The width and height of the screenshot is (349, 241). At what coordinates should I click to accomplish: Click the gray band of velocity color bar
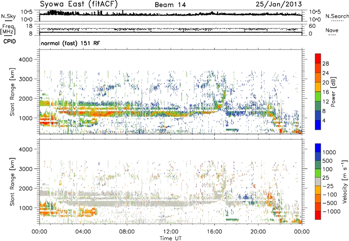tap(318, 181)
